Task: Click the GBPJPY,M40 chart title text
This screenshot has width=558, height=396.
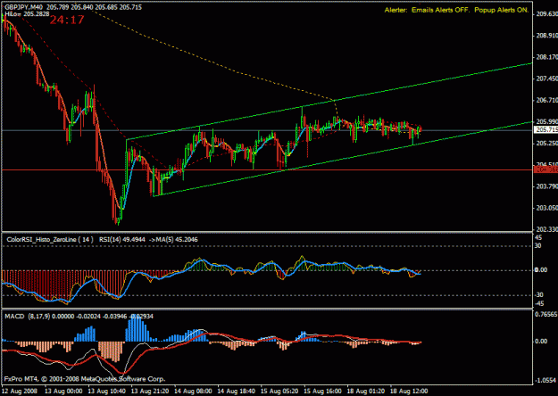Action: pos(22,7)
